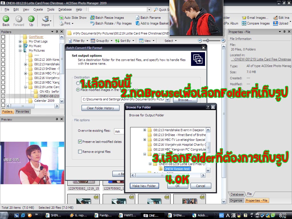The image size is (292, 219).
Task: Open the Located in folder link
Action: click(x=261, y=59)
